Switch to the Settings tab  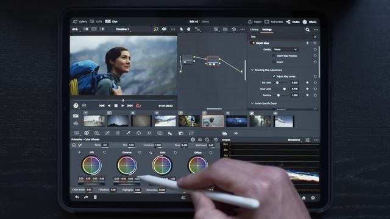pyautogui.click(x=267, y=30)
